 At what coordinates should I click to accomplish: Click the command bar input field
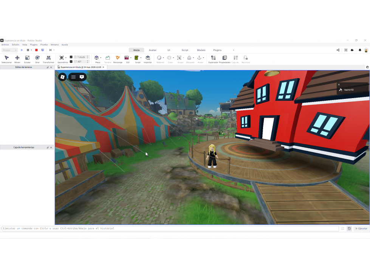pos(170,228)
